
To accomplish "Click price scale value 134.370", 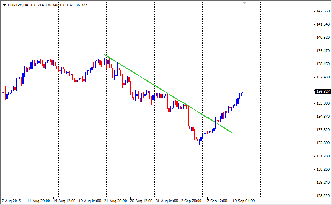I will 323,117.
